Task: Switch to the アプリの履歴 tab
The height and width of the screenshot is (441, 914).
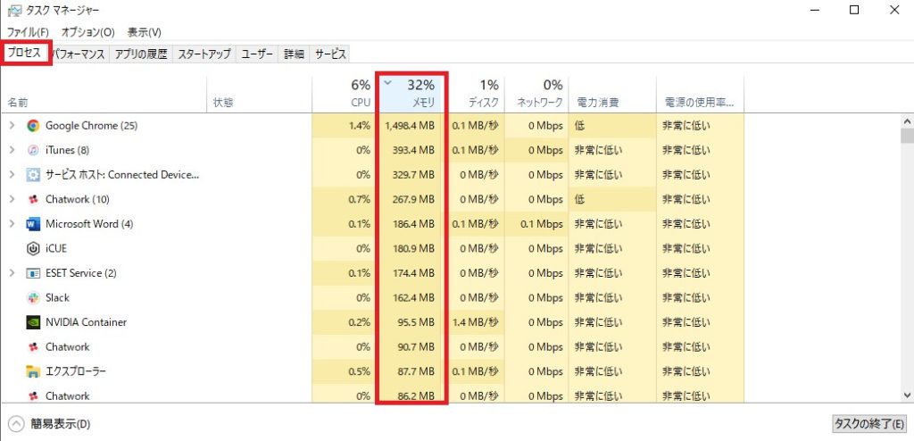Action: (141, 54)
